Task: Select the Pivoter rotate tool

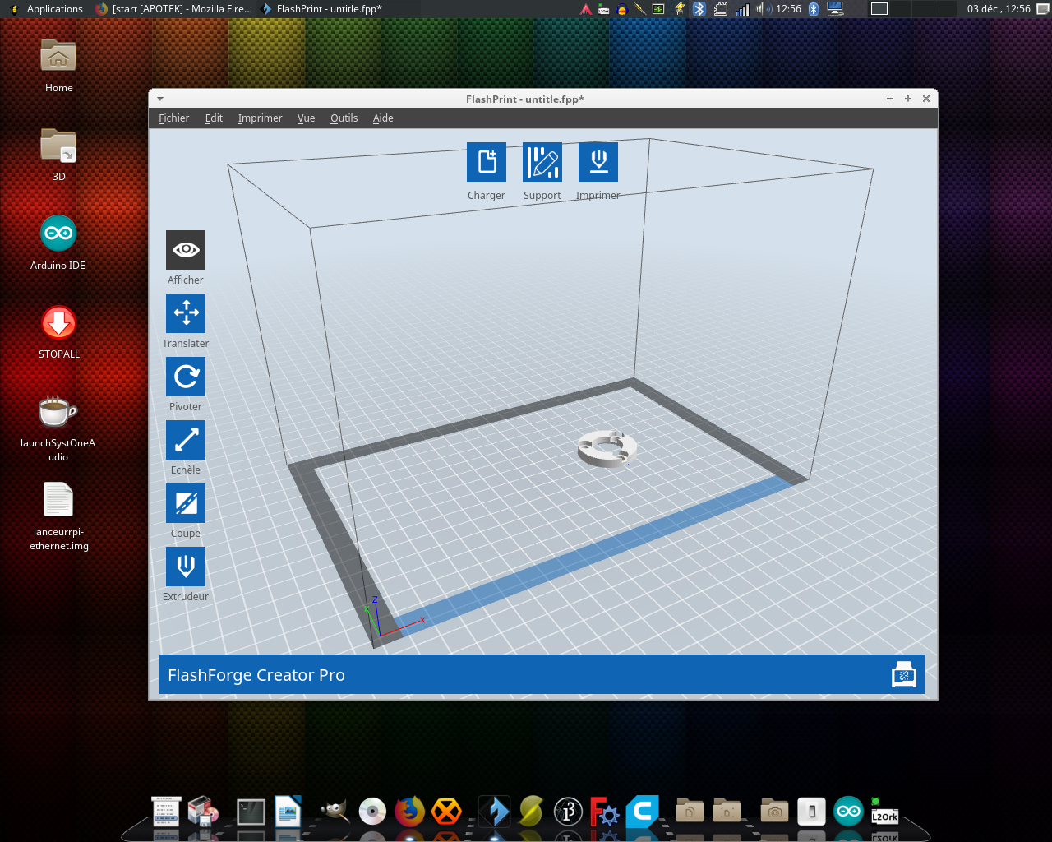Action: pos(186,377)
